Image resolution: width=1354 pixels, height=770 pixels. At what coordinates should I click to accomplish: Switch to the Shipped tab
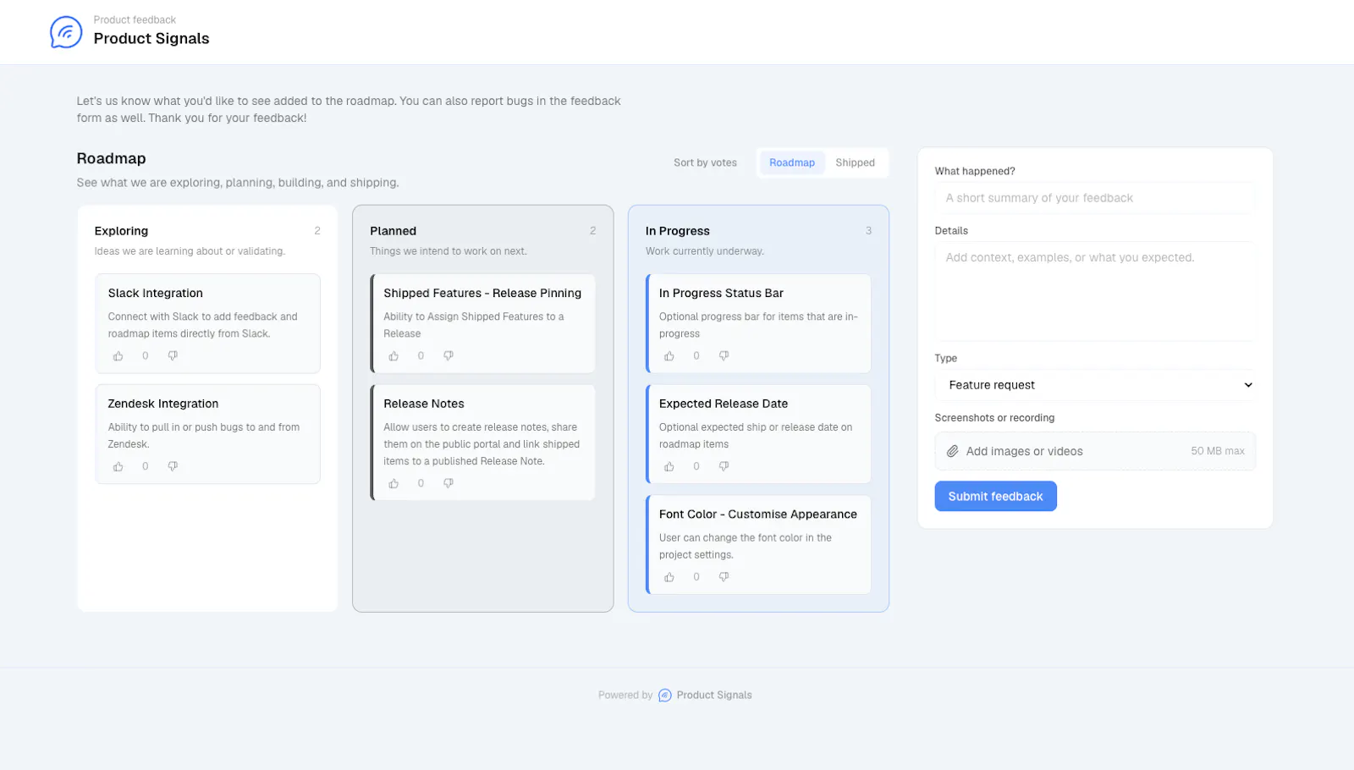(x=855, y=162)
